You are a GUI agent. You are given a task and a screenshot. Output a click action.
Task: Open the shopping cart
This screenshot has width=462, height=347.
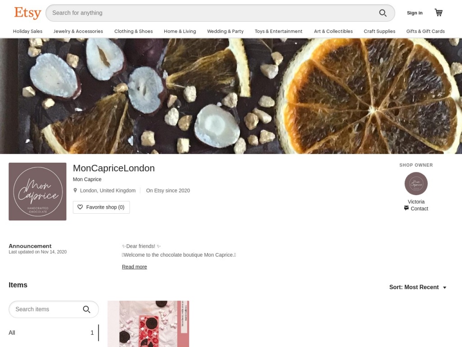[x=439, y=13]
